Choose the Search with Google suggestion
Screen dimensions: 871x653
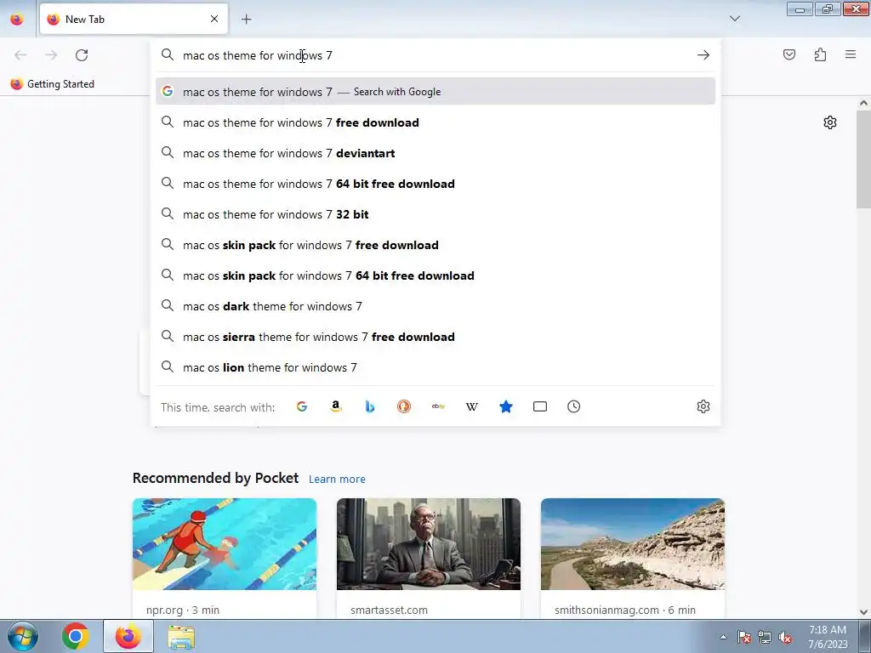point(435,92)
